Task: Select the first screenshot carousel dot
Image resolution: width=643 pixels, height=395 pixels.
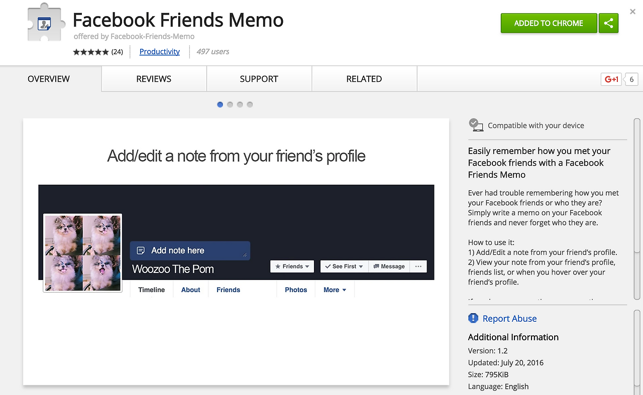Action: pyautogui.click(x=220, y=104)
